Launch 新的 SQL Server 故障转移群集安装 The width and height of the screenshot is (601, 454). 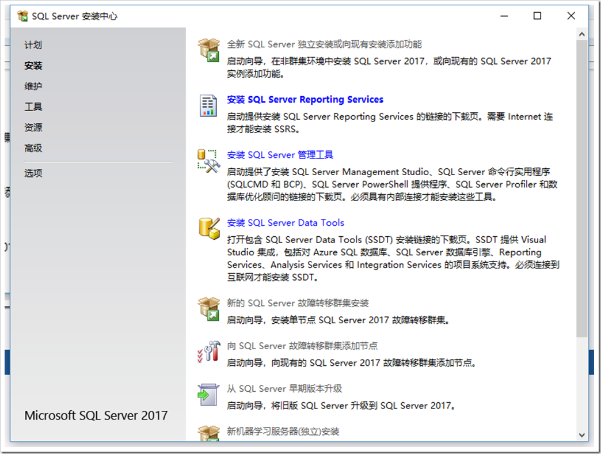(x=298, y=303)
